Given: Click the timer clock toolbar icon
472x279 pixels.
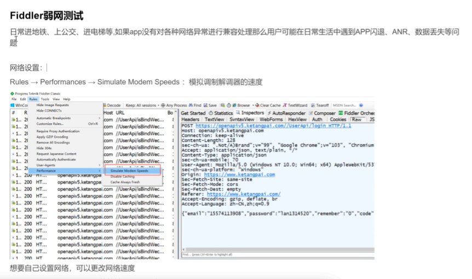Looking at the screenshot, I should coord(229,105).
